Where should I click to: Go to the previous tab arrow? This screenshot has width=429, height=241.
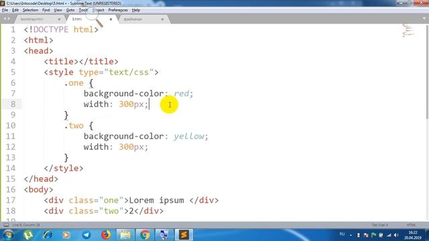point(5,19)
